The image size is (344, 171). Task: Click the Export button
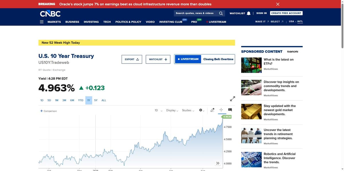(132, 59)
